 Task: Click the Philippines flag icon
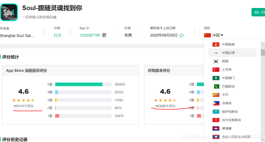coord(216,103)
